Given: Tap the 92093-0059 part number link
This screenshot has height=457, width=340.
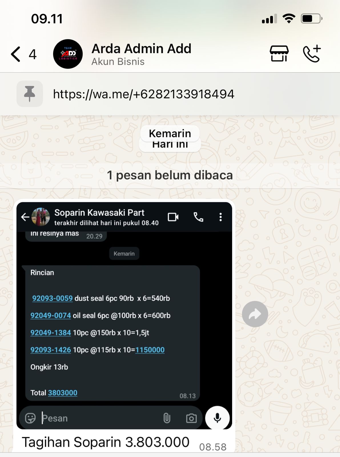Looking at the screenshot, I should pos(52,298).
